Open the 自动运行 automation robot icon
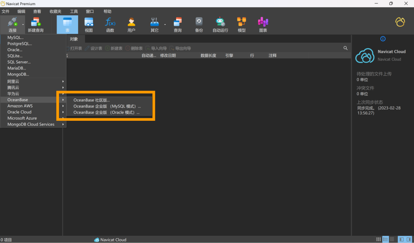414x243 pixels. tap(220, 22)
